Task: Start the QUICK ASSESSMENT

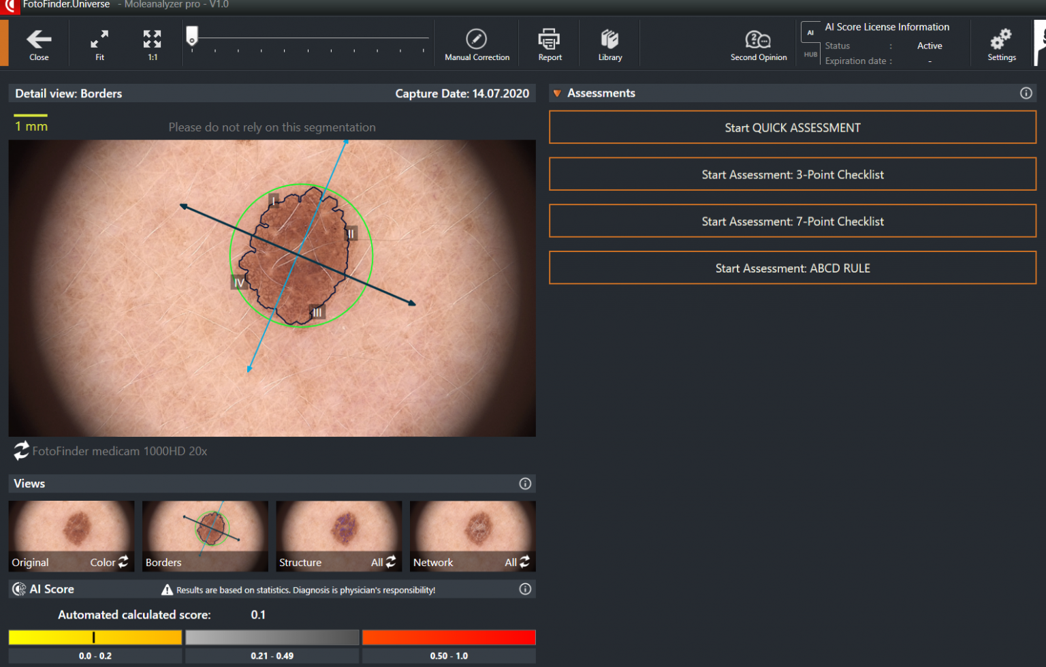Action: point(792,127)
